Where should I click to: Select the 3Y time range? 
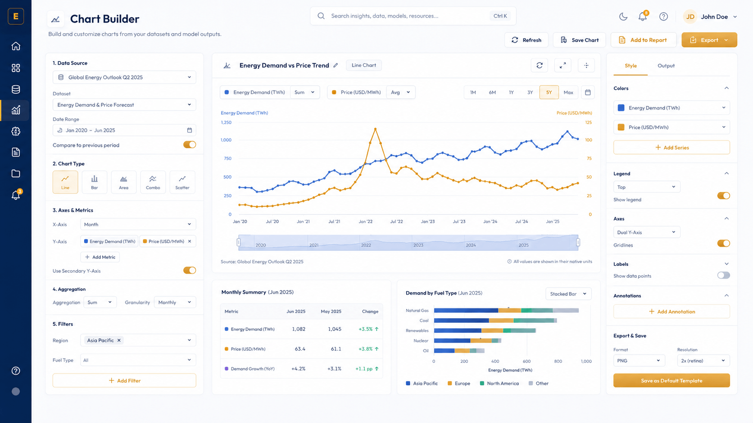point(530,92)
